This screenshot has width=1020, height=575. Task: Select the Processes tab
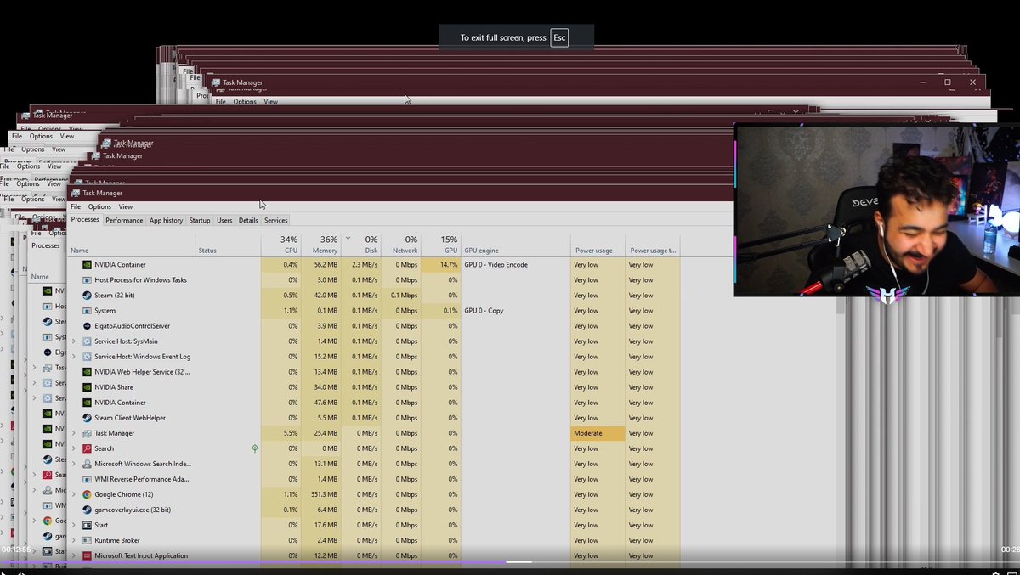(x=85, y=220)
